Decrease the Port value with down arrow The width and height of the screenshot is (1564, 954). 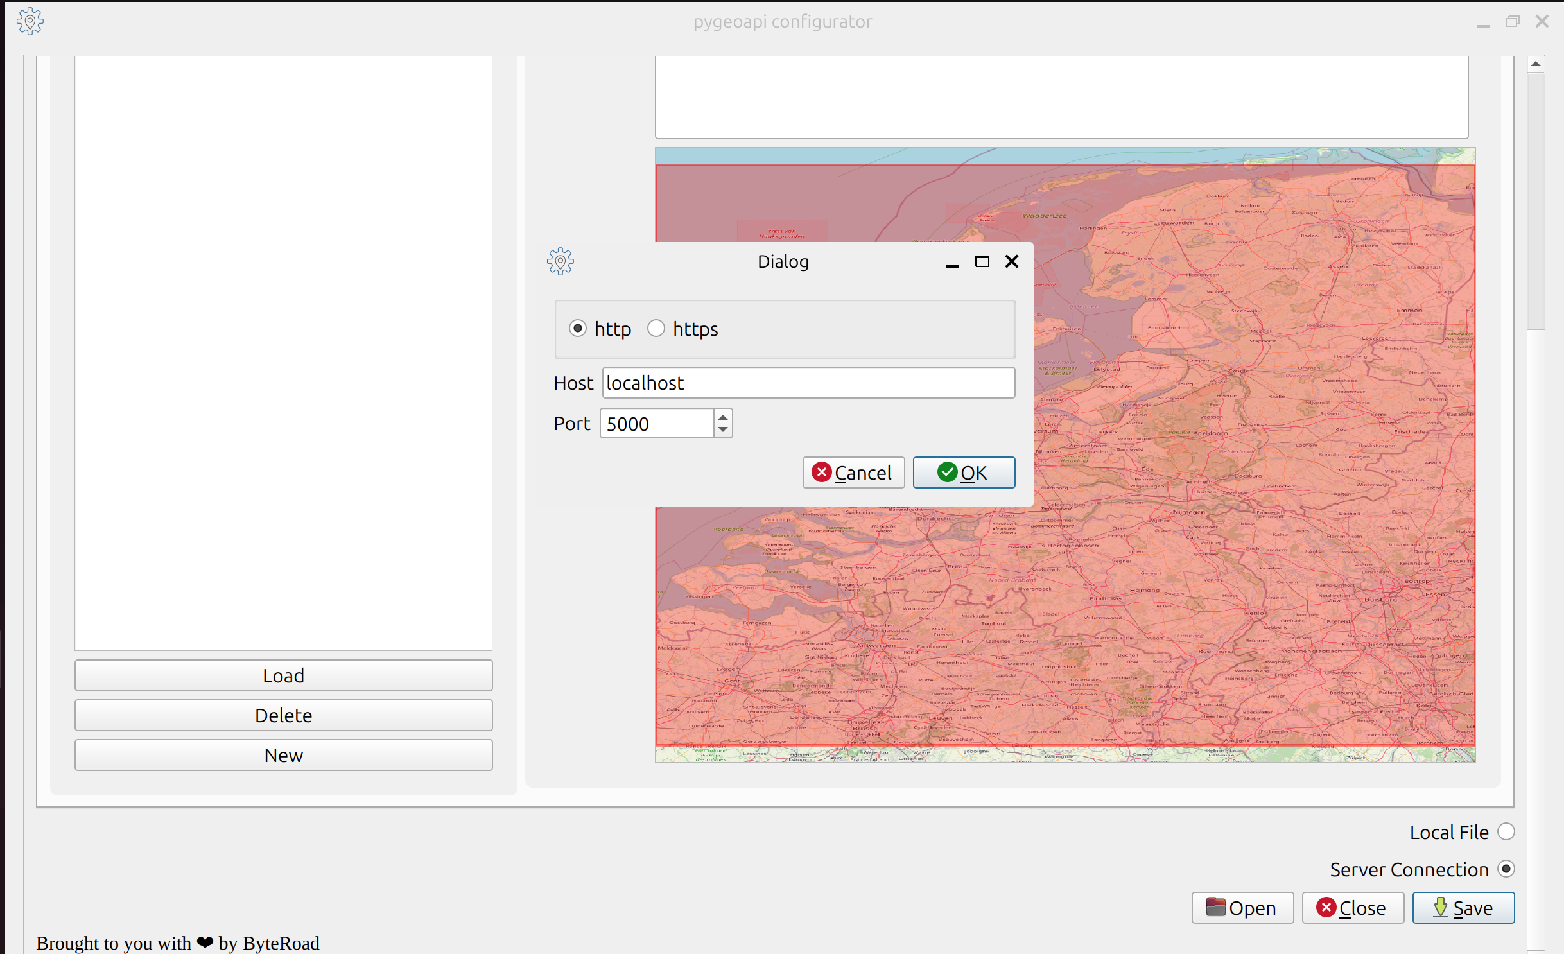click(723, 429)
